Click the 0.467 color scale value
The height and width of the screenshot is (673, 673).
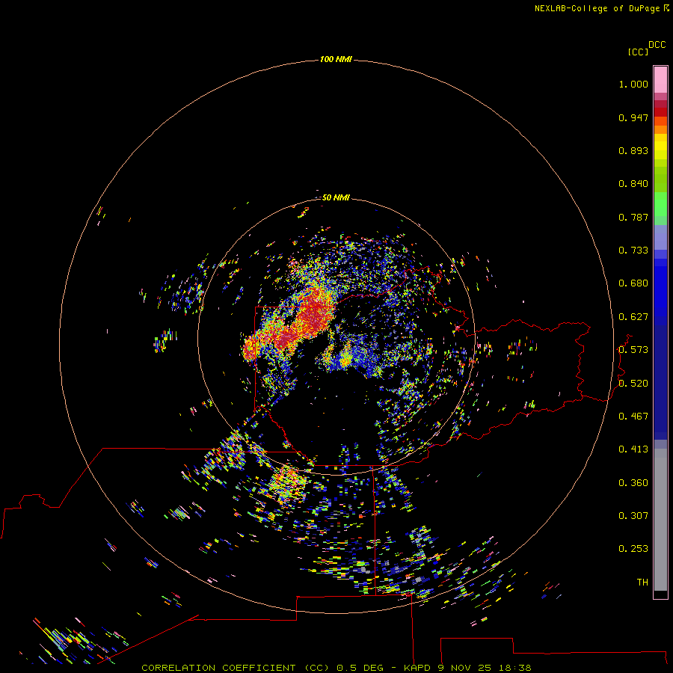coord(633,417)
